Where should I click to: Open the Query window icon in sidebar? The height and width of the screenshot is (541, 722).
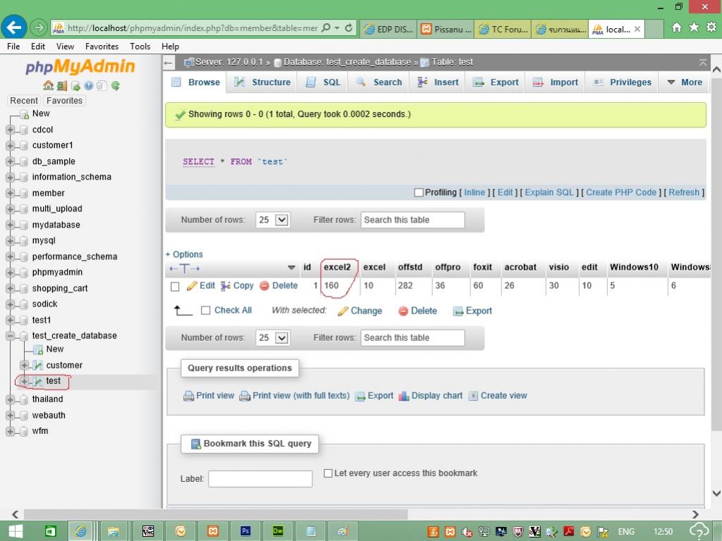(75, 85)
